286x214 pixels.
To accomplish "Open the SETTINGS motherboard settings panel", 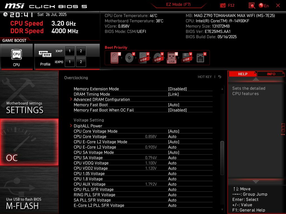I will (29, 94).
